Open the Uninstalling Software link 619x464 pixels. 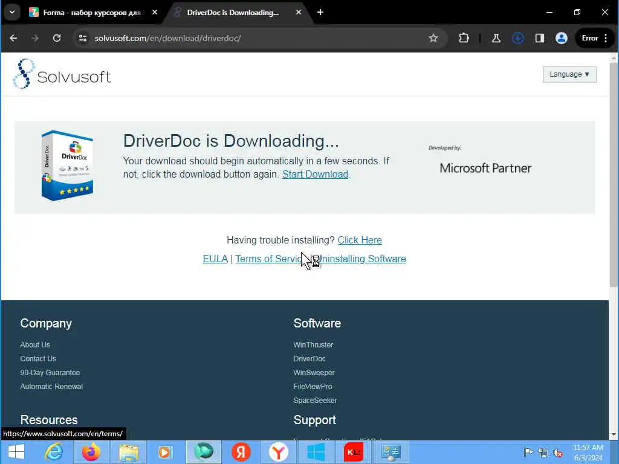(362, 259)
